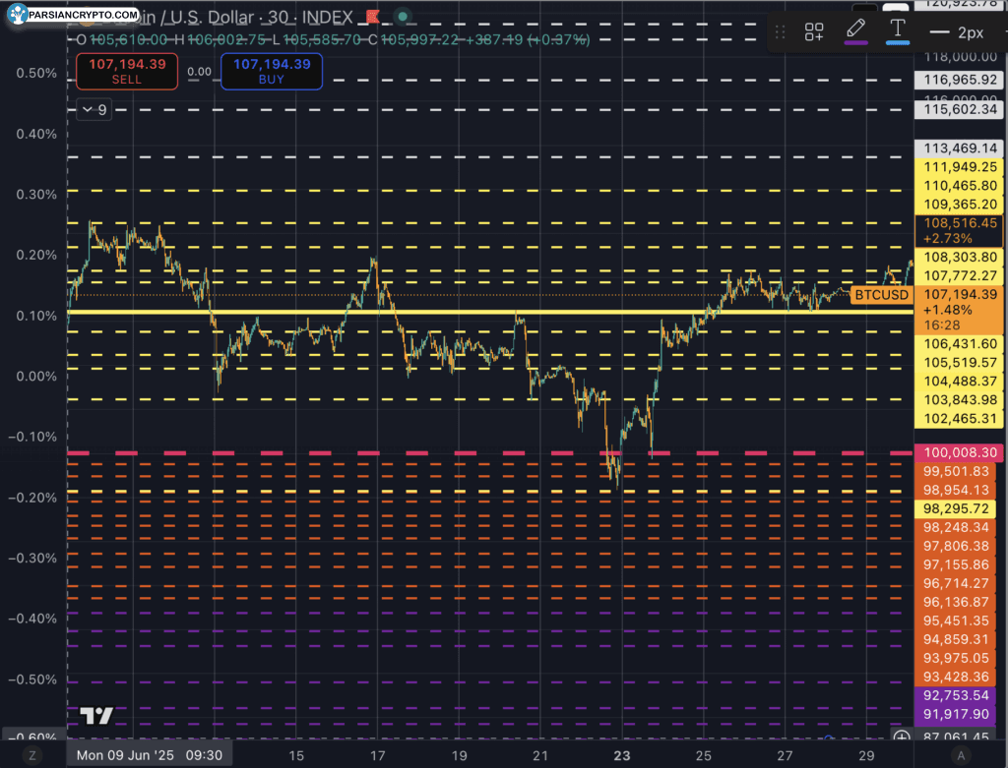Click the 111,949.25 price label
Viewport: 1008px width, 768px height.
coord(959,167)
